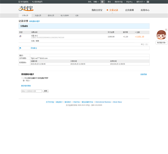Screen dimensions: 168x154
Task: Click the message icon in top bar
Action: [102, 2]
